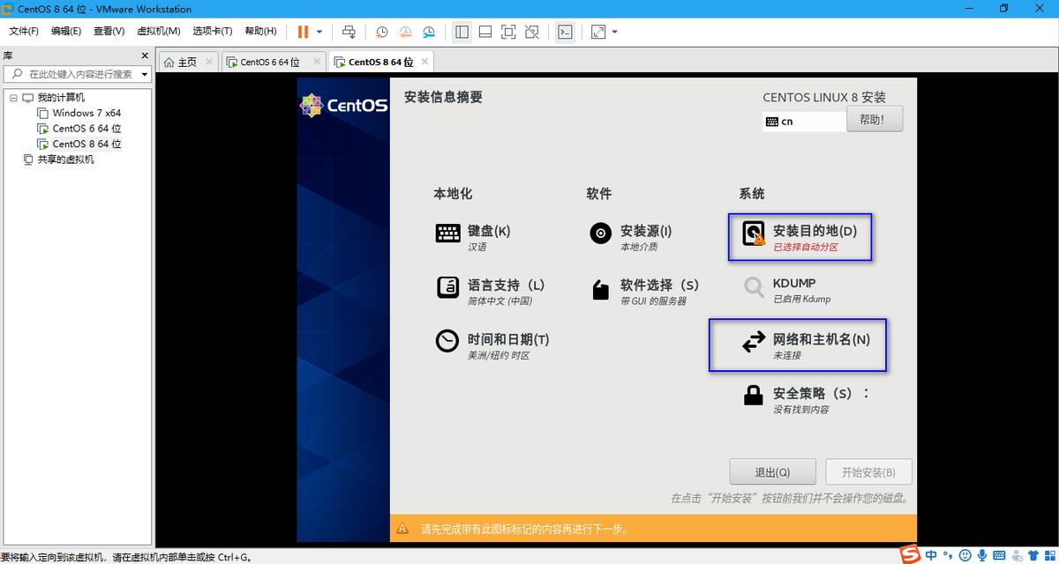Viewport: 1059px width, 564px height.
Task: Enter full screen mode via toolbar icon
Action: (507, 32)
